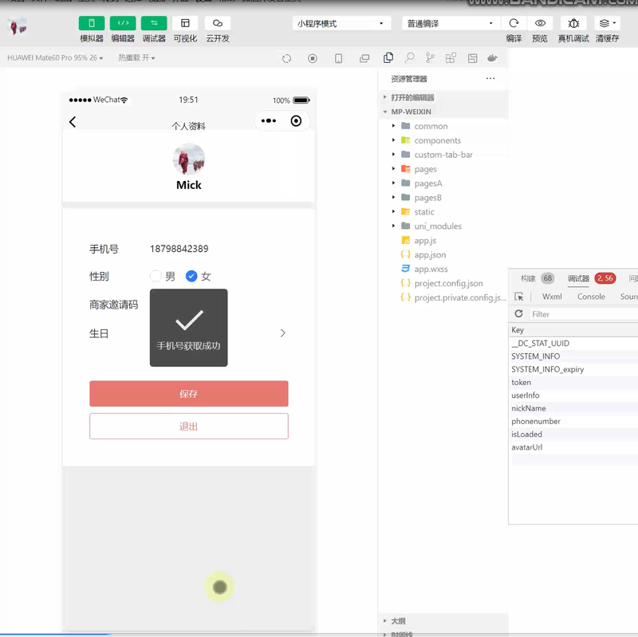Open the 小程序模式 mode dropdown
Viewport: 638px width, 637px height.
342,24
